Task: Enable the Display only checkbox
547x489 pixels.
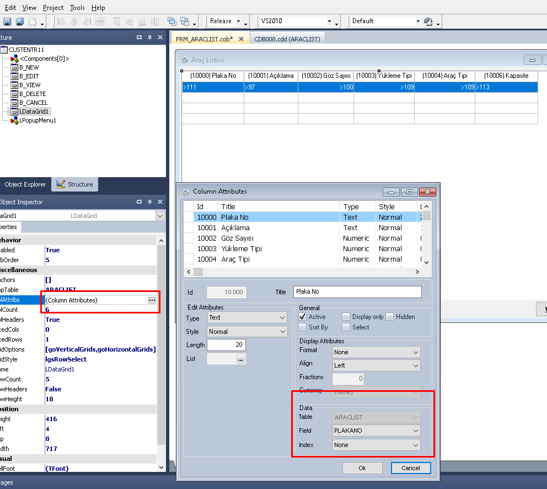Action: click(x=346, y=317)
